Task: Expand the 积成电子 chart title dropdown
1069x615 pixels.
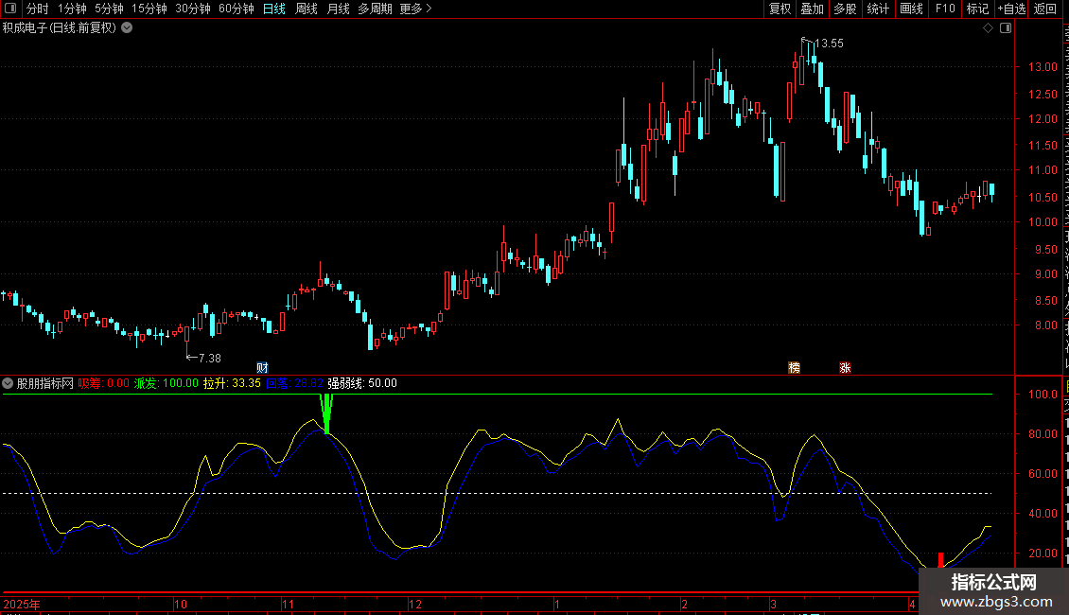Action: pos(127,28)
